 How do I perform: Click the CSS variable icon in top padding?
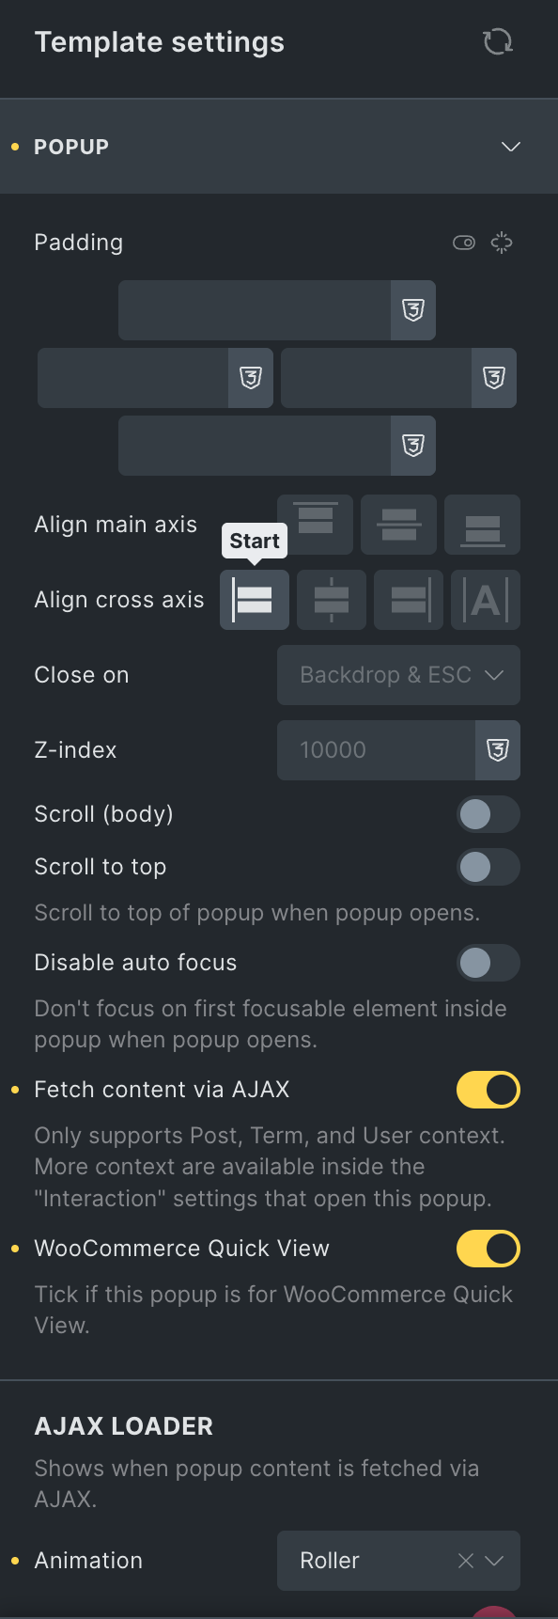pyautogui.click(x=413, y=310)
